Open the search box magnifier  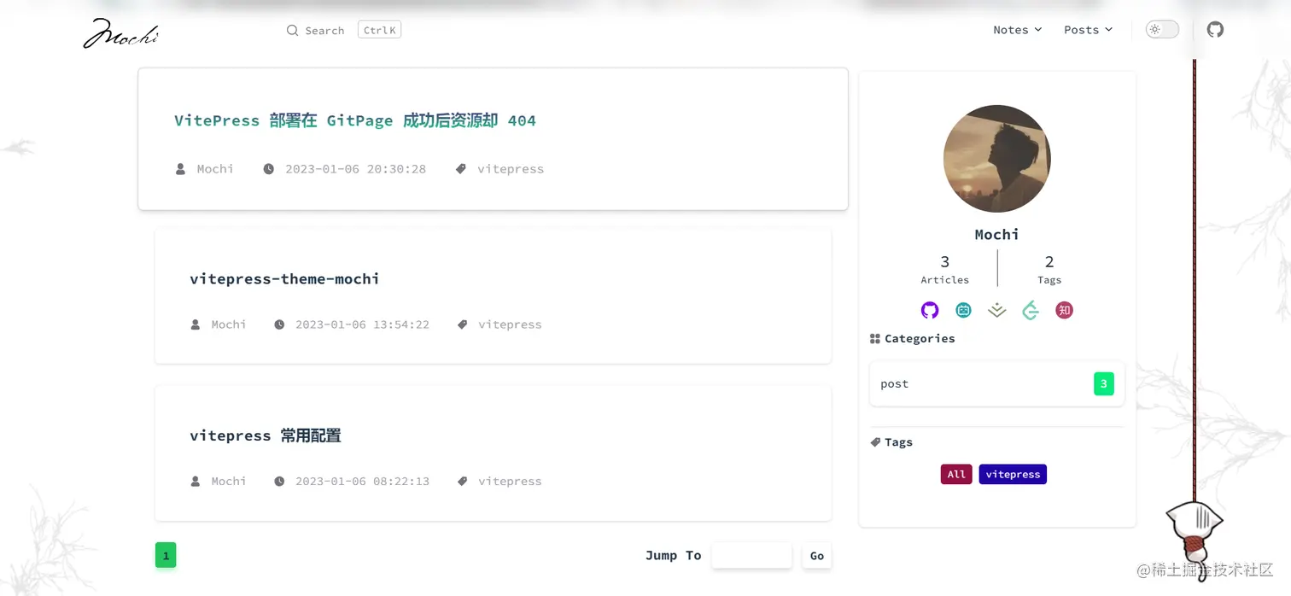293,31
